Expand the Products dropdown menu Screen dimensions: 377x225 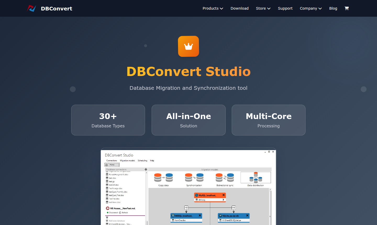(213, 8)
